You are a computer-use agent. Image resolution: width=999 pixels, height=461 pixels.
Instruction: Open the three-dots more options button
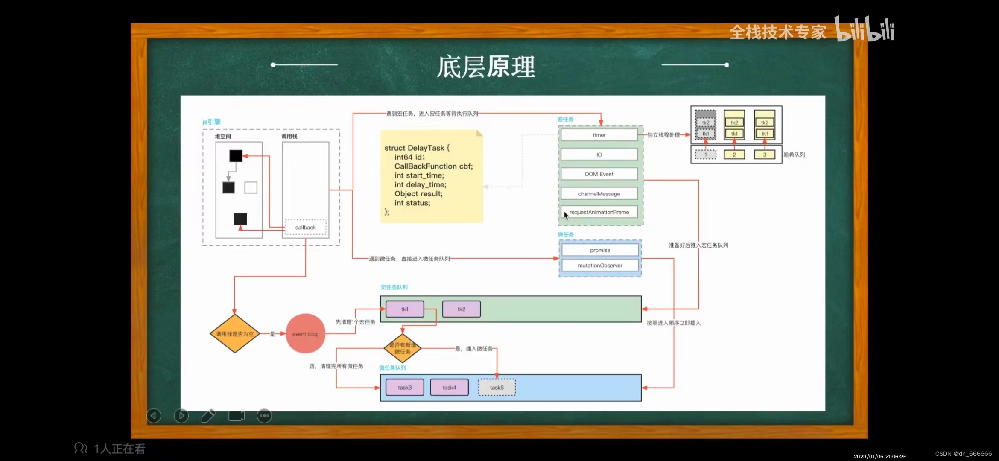264,415
